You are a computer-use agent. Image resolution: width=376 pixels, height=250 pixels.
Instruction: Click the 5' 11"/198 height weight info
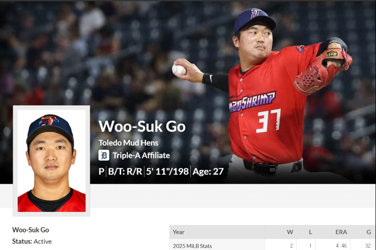pos(167,172)
